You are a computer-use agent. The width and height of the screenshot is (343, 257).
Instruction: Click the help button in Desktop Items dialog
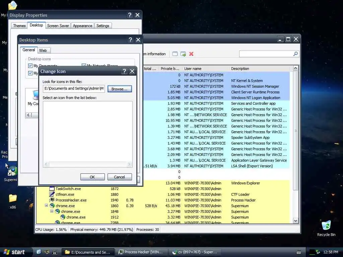(x=130, y=40)
